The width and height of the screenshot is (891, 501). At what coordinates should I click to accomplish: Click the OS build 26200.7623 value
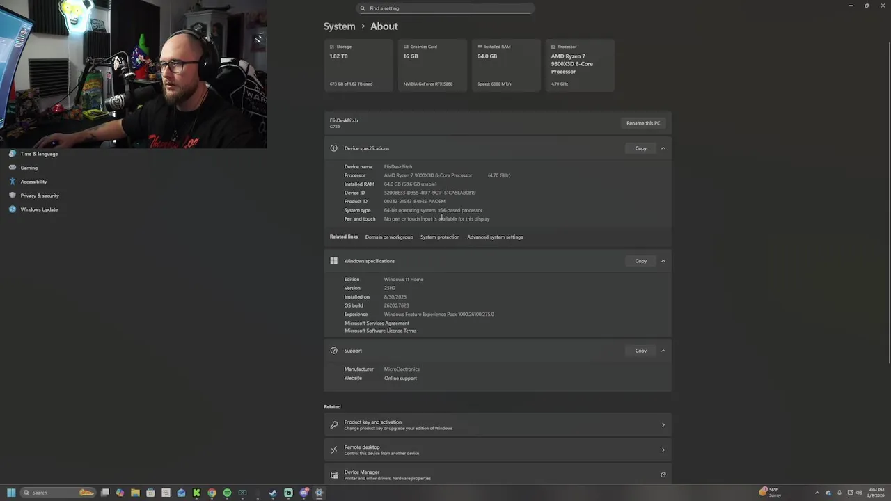(396, 305)
